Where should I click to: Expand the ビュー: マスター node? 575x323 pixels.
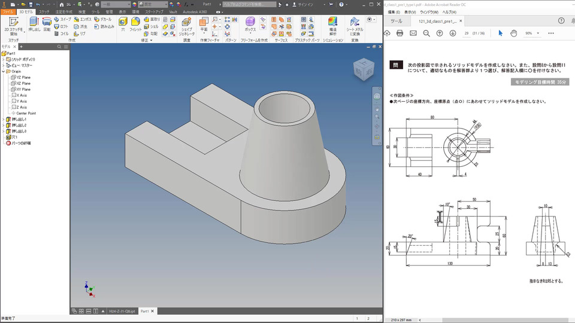coord(4,65)
